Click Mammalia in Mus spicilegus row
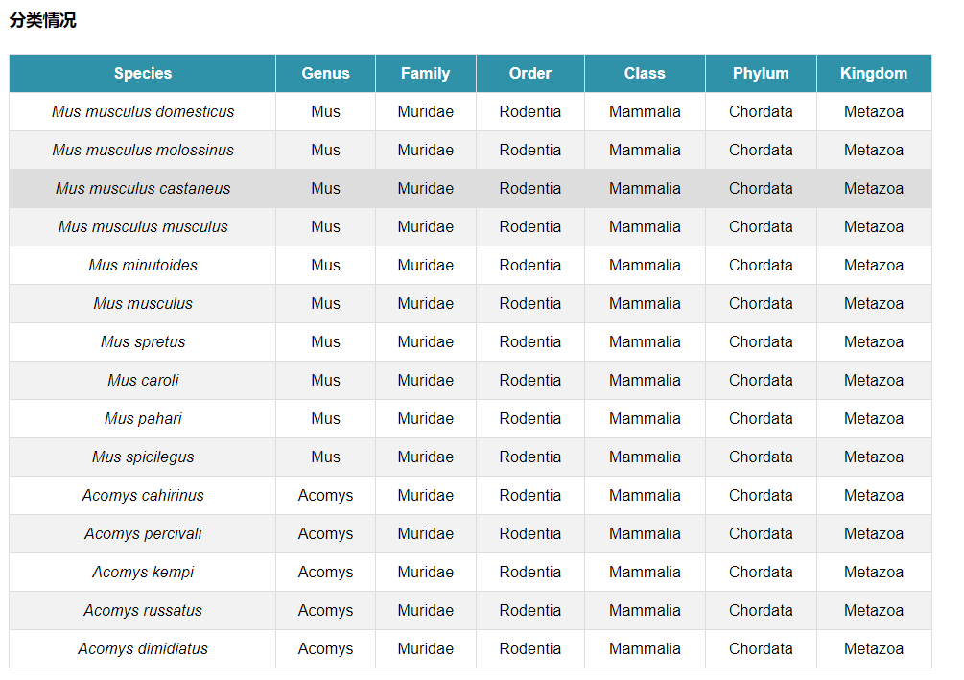 click(x=645, y=457)
